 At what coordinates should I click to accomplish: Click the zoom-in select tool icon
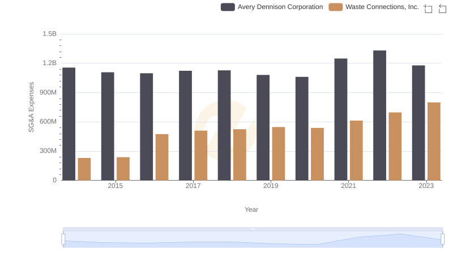tap(428, 8)
